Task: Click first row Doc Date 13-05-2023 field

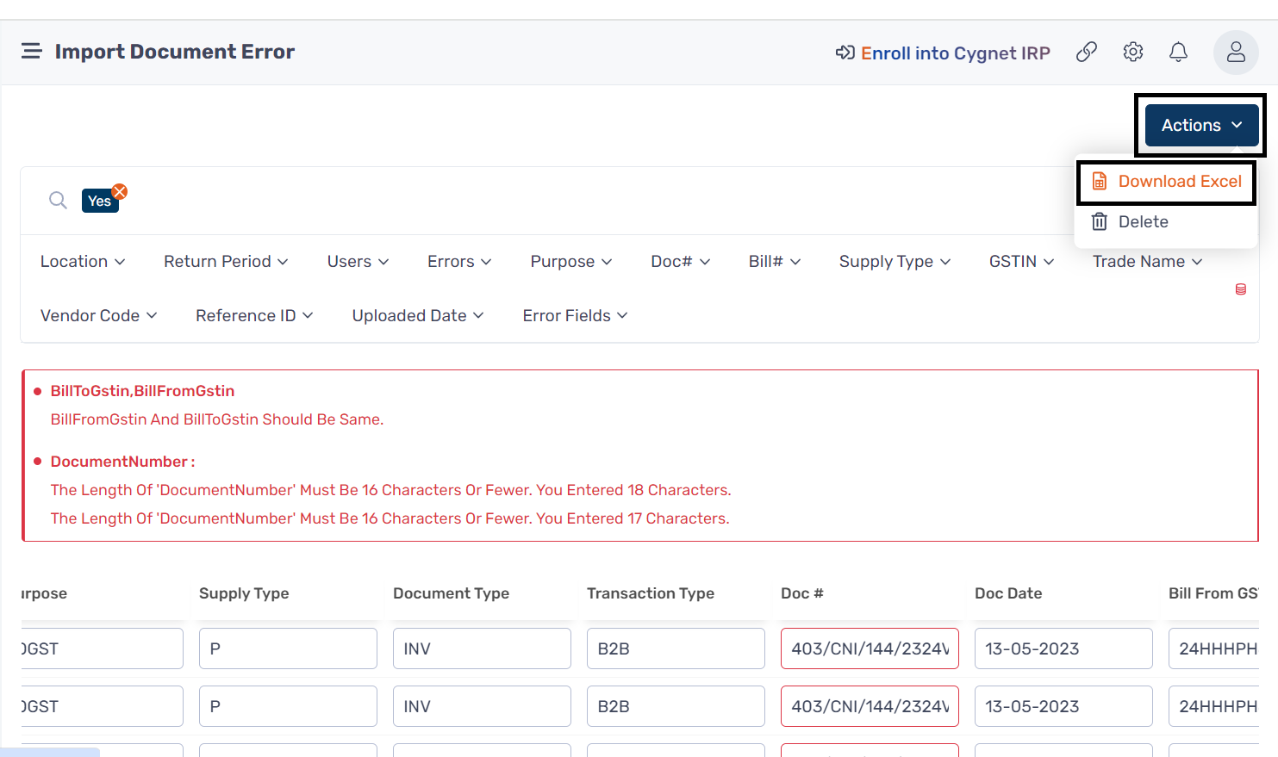Action: pos(1063,648)
